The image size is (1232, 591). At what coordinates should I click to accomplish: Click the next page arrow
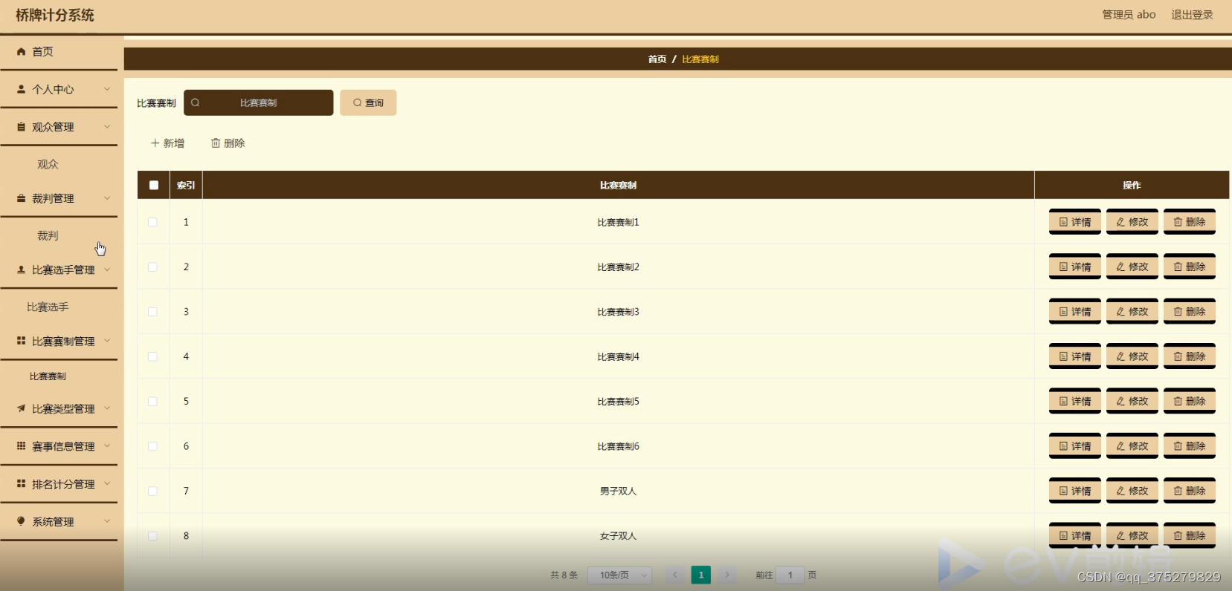coord(727,575)
